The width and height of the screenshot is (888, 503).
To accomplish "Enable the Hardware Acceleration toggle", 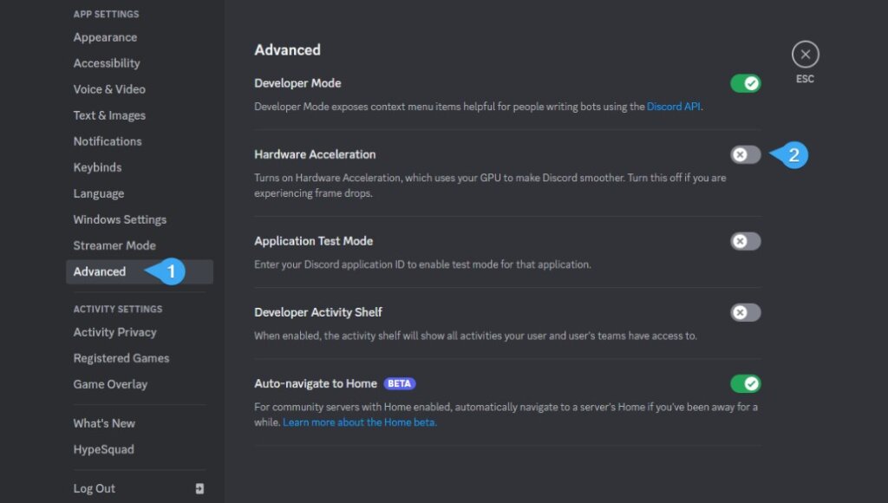I will [x=745, y=154].
